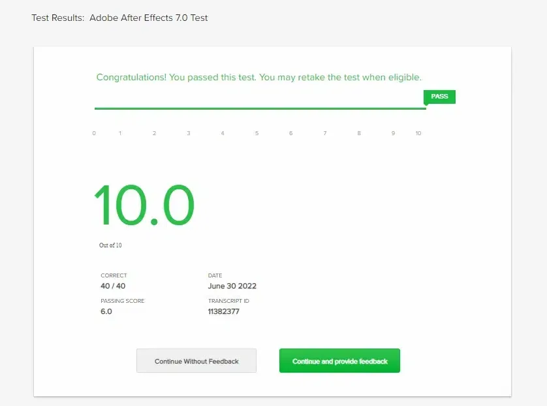Select the large 10.0 score number
Viewport: 547px width, 406px height.
point(144,204)
